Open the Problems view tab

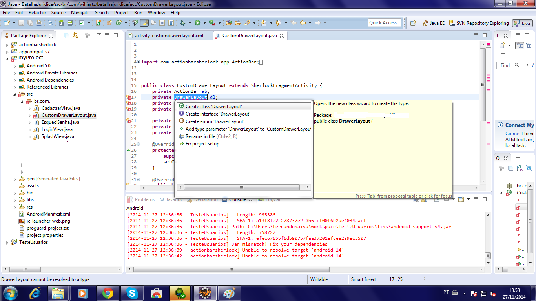click(x=141, y=199)
